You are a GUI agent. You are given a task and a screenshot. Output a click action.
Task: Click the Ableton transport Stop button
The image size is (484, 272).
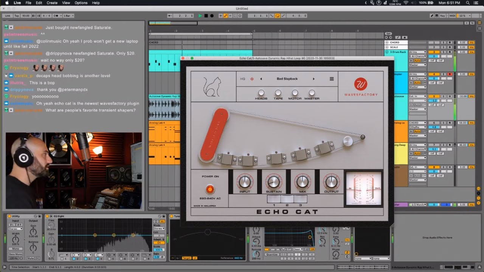pyautogui.click(x=206, y=16)
